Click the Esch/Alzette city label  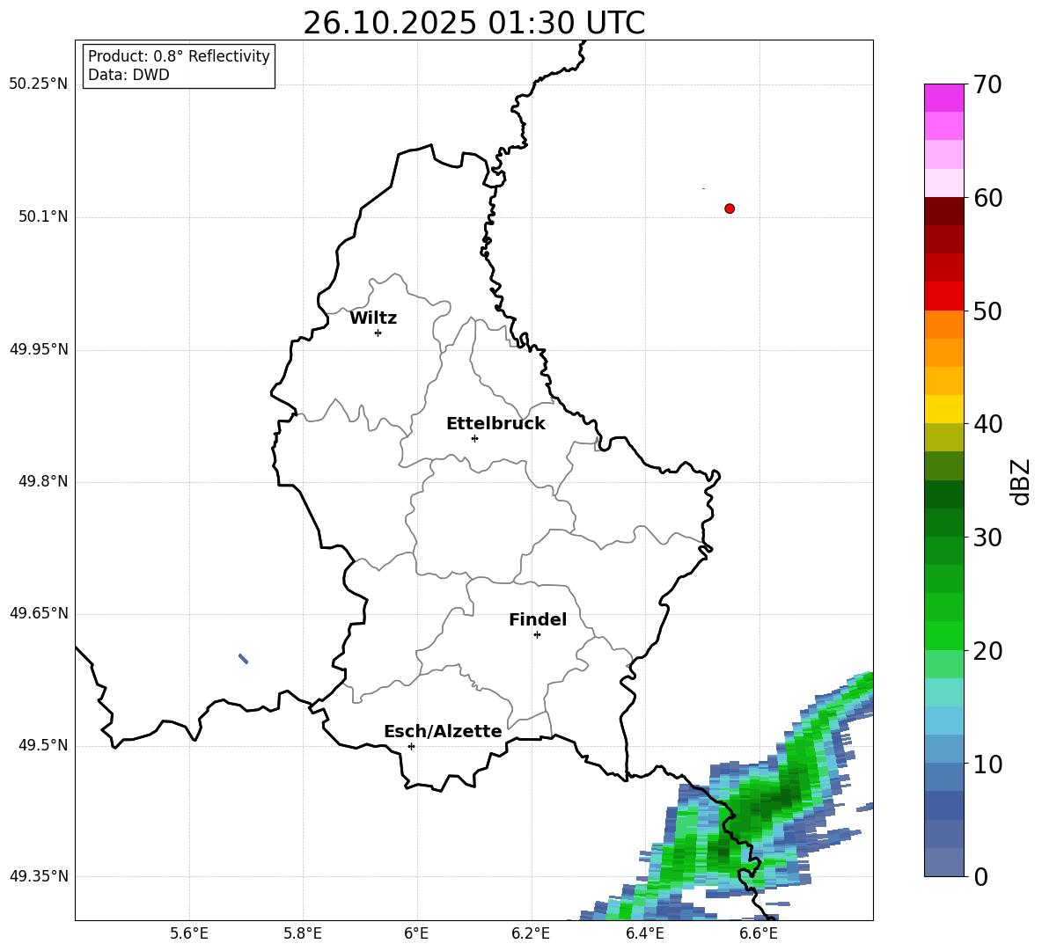[x=443, y=731]
